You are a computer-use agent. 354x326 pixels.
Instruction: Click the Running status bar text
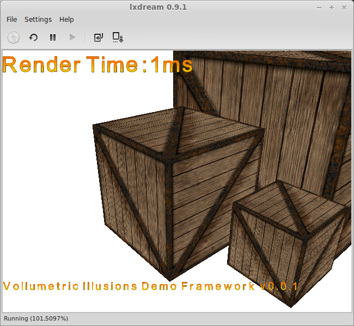(x=36, y=318)
